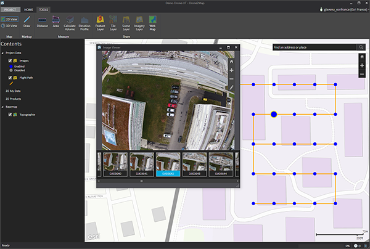This screenshot has width=370, height=249.
Task: Collapse the Basemap group in Contents
Action: 2,106
